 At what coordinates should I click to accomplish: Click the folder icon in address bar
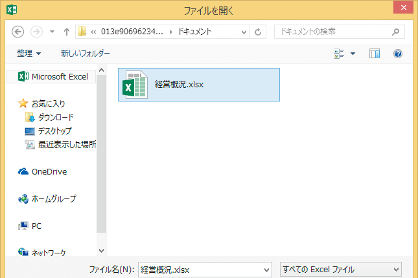[x=82, y=32]
